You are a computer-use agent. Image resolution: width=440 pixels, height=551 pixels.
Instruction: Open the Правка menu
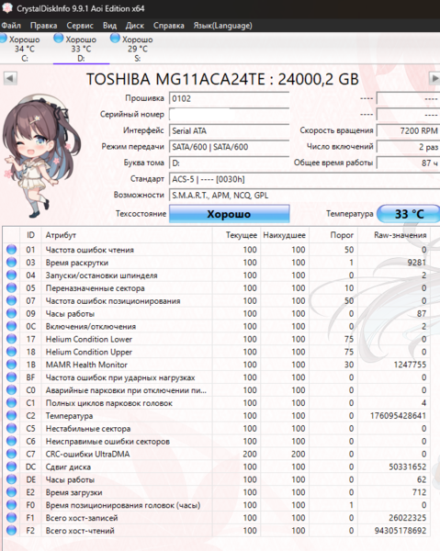point(43,26)
